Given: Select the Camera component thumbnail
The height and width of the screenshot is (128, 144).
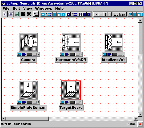Looking at the screenshot, I should pyautogui.click(x=29, y=42).
